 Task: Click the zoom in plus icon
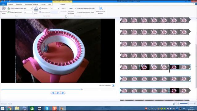pos(195,104)
